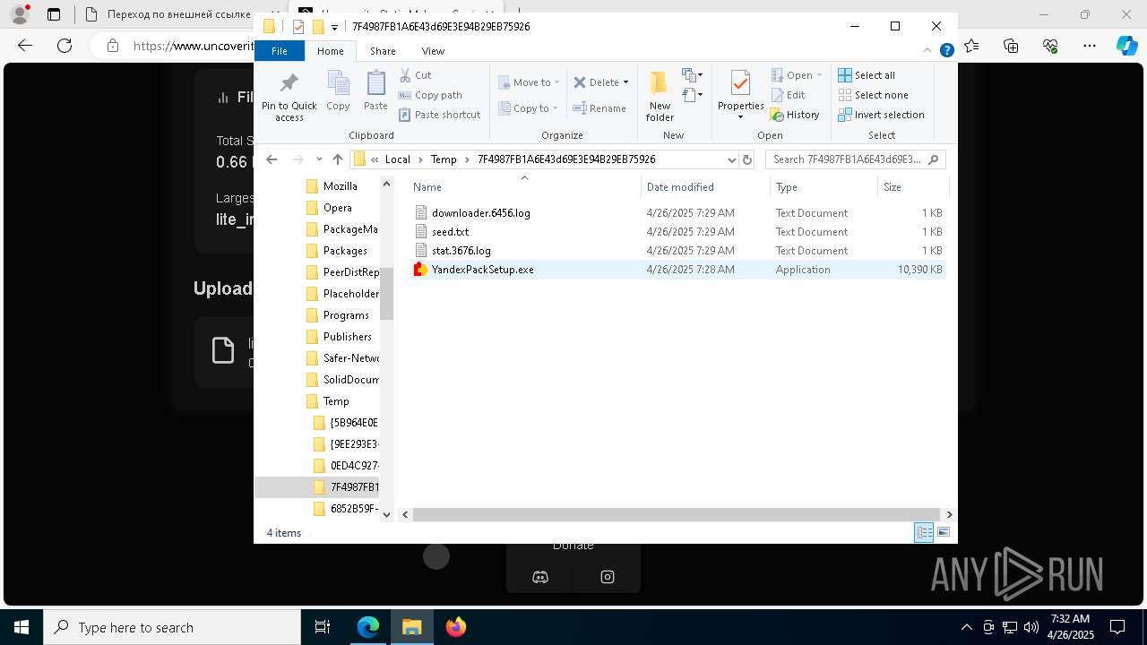Click the horizontal file list scrollbar
1147x645 pixels.
(x=677, y=514)
